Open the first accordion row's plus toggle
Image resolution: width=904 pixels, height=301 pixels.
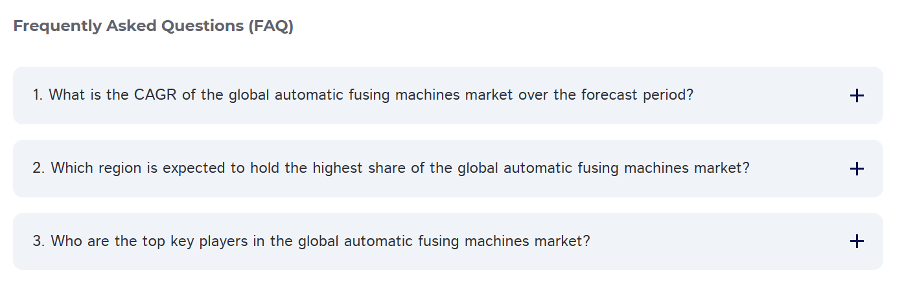(x=856, y=96)
